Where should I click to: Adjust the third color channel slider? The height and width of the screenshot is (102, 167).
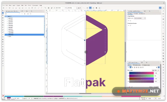pos(142,79)
